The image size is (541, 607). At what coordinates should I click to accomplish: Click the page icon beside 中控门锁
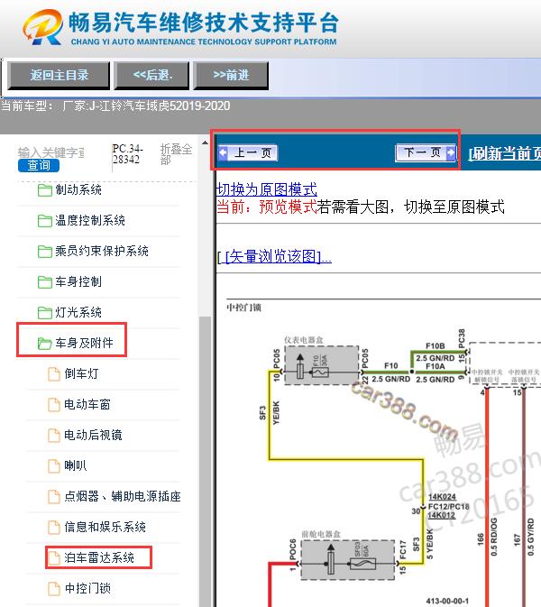[54, 588]
